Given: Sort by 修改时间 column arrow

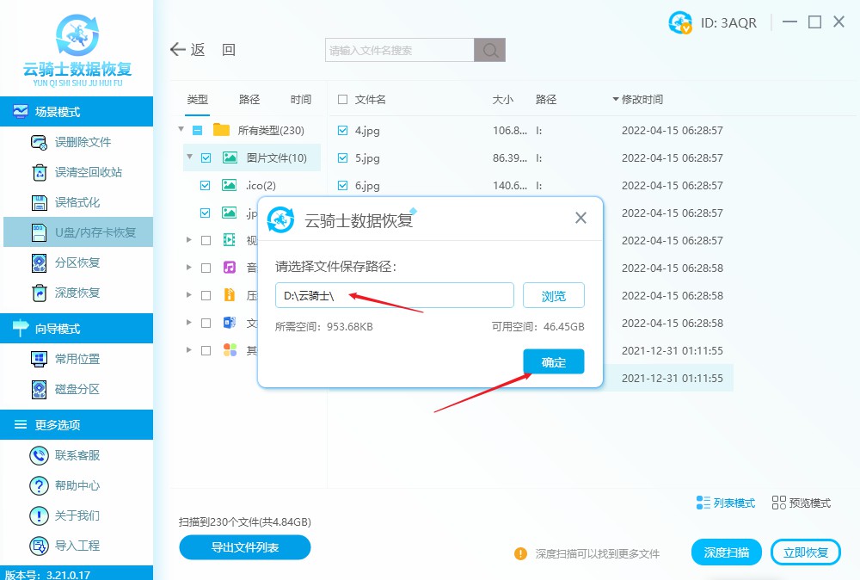Looking at the screenshot, I should point(616,100).
